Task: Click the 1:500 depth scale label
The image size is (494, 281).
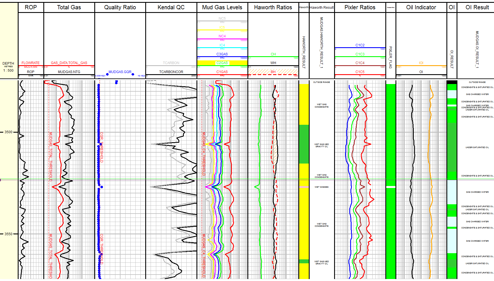Action: click(x=8, y=71)
